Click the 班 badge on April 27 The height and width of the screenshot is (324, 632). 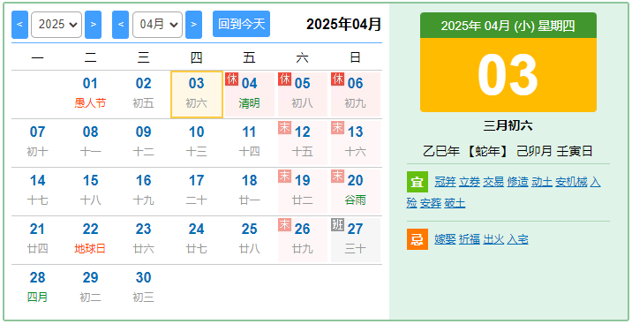pyautogui.click(x=338, y=225)
